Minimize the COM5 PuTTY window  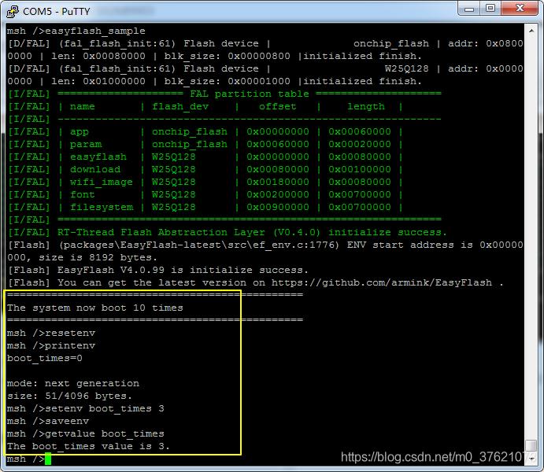469,9
